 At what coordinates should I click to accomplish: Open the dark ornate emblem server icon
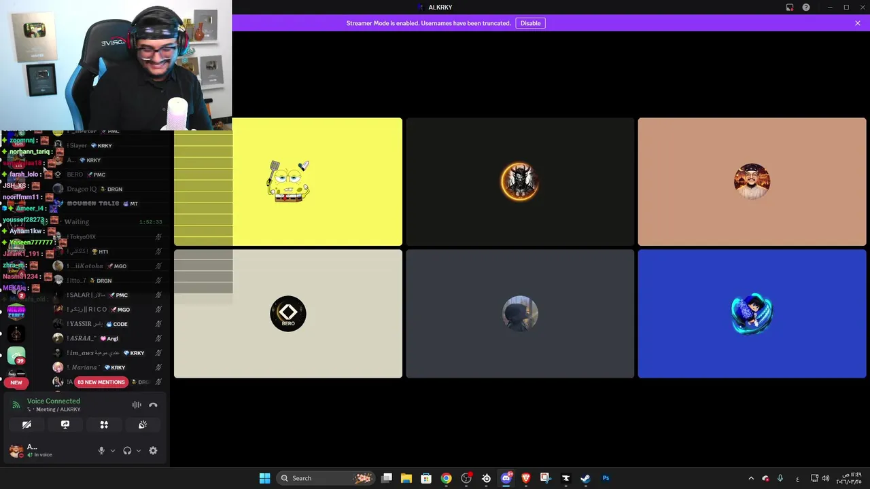16,333
